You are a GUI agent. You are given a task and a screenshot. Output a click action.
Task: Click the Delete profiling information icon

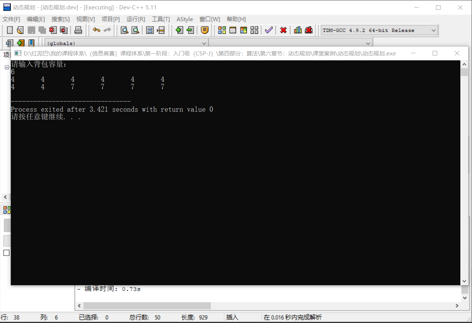click(x=309, y=30)
